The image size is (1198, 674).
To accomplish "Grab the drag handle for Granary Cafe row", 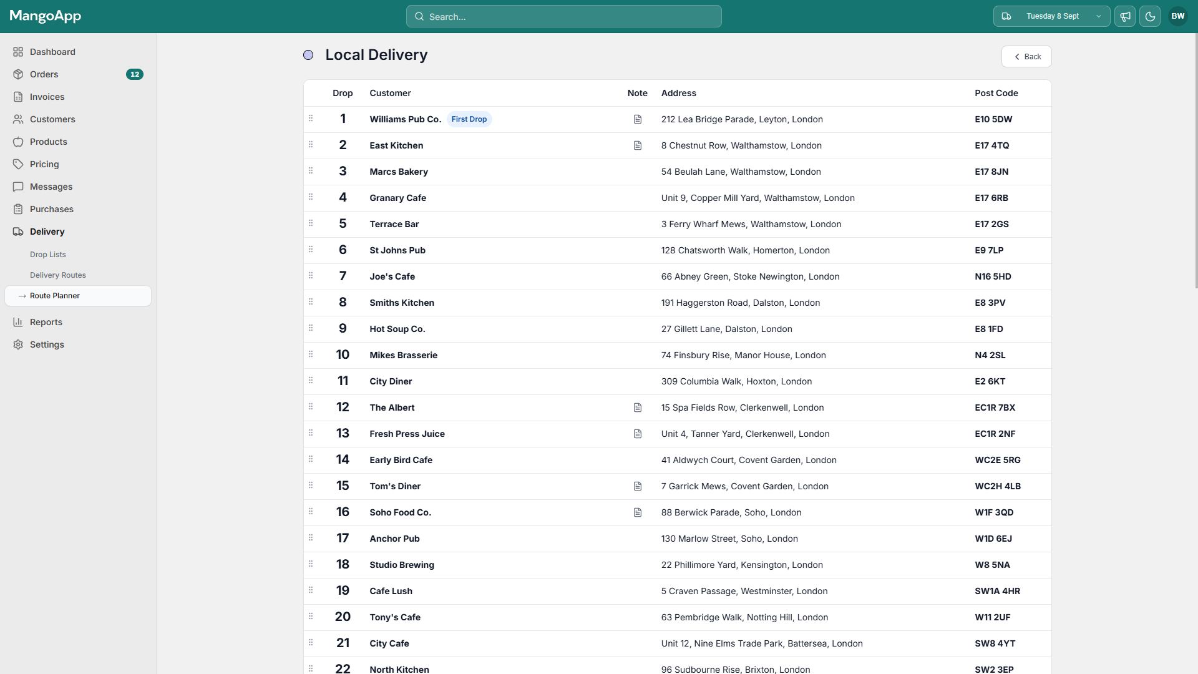I will (x=311, y=197).
